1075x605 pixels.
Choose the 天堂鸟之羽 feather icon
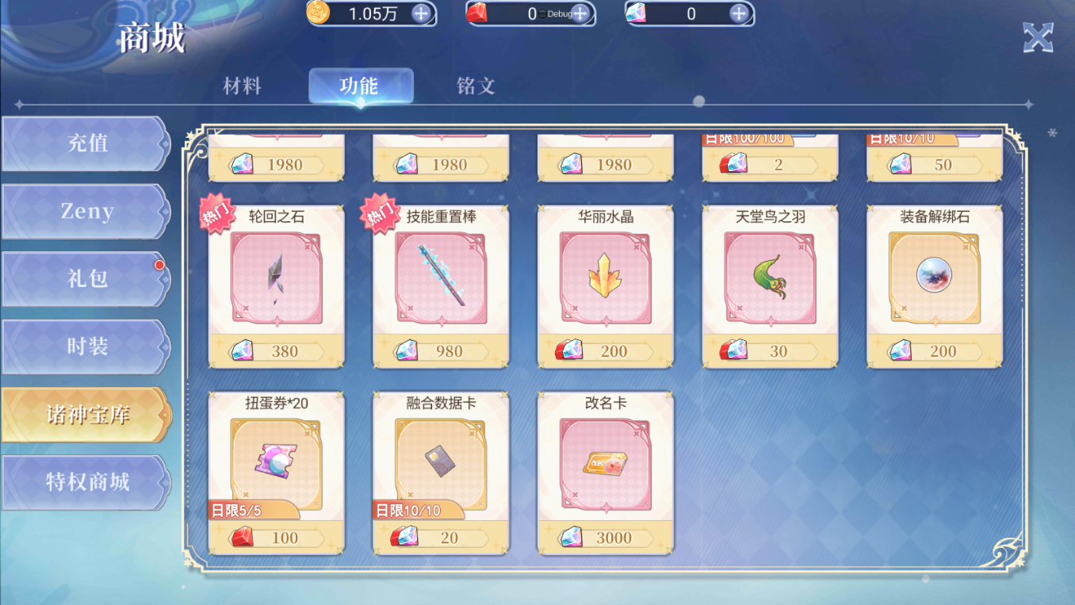(x=770, y=278)
